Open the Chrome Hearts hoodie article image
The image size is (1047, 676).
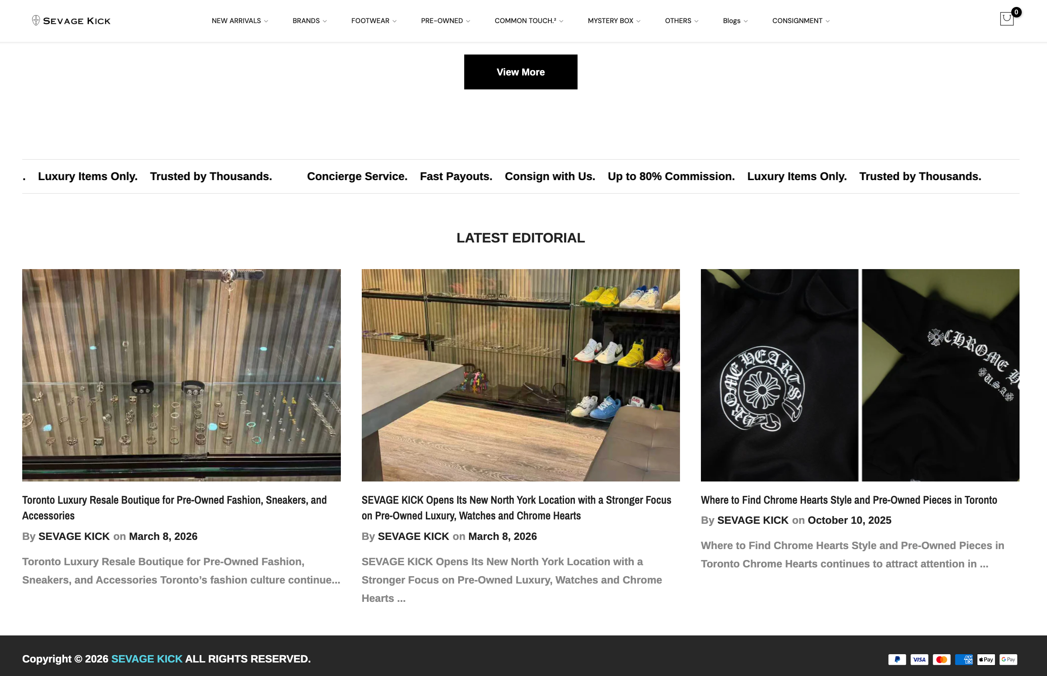[860, 376]
